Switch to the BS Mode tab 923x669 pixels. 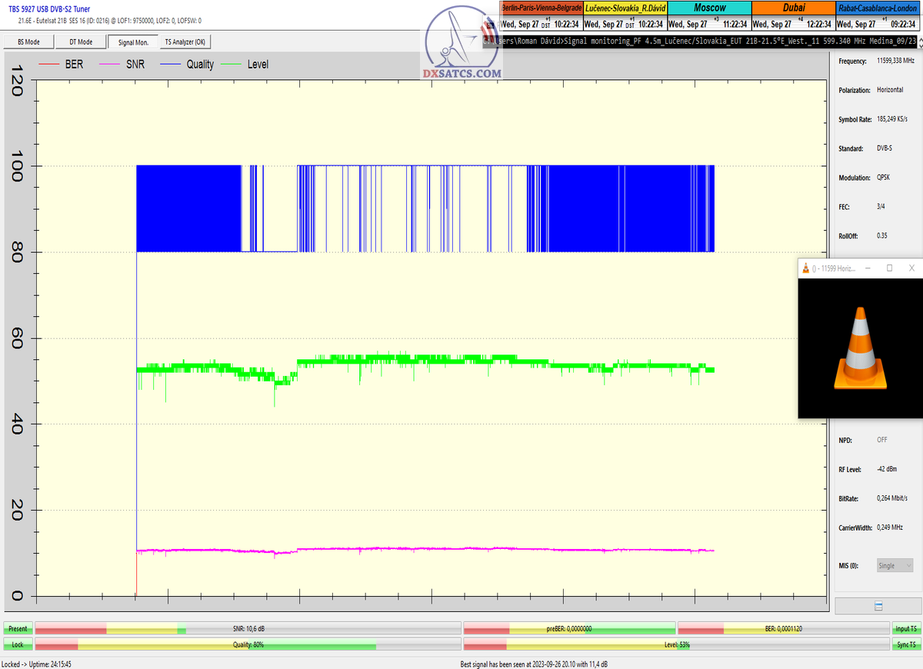[x=28, y=42]
